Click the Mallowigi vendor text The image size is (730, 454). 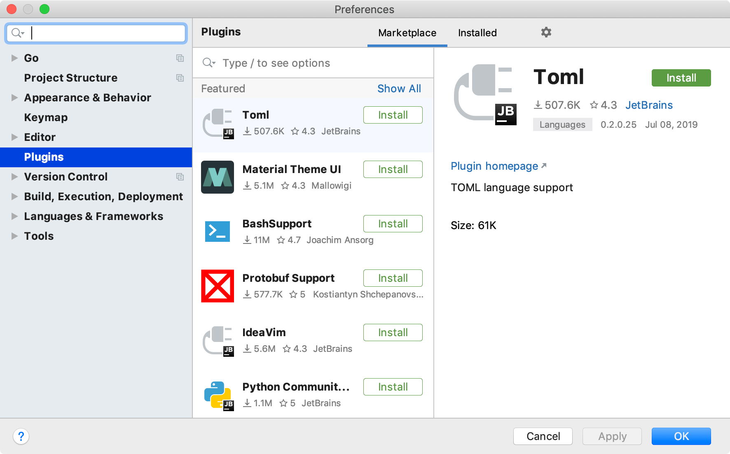[331, 186]
